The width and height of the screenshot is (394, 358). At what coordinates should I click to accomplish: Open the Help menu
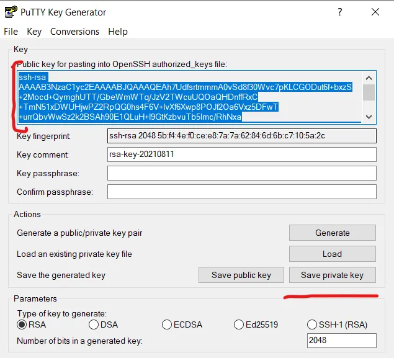pyautogui.click(x=118, y=32)
